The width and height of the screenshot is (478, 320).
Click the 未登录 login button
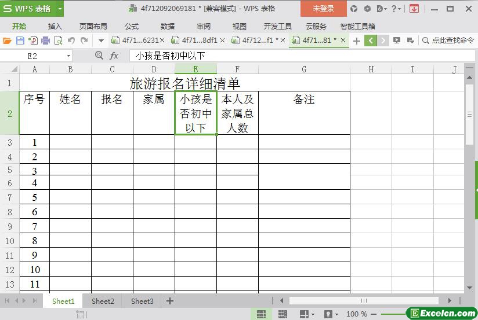pos(324,9)
